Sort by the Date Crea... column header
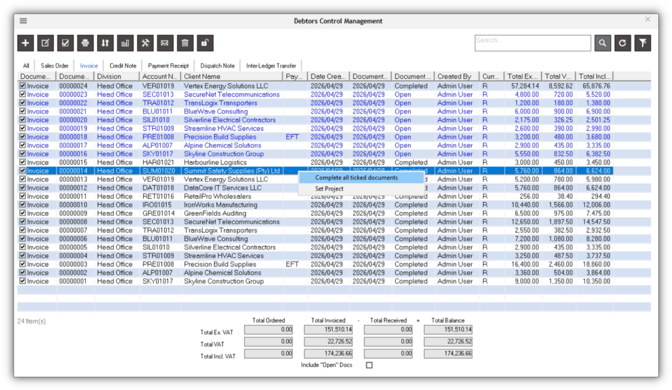672x390 pixels. (x=328, y=76)
